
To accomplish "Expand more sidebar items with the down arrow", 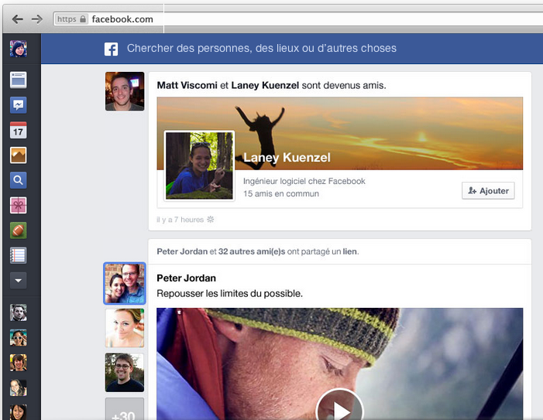I will 19,280.
